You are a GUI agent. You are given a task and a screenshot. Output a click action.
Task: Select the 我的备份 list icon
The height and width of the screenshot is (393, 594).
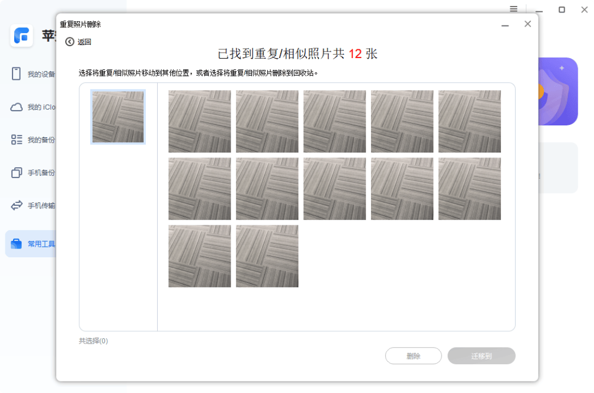pyautogui.click(x=16, y=140)
